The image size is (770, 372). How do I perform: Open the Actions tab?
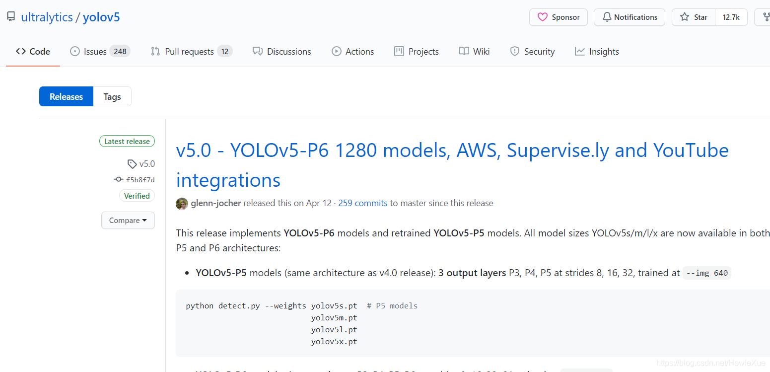click(352, 51)
